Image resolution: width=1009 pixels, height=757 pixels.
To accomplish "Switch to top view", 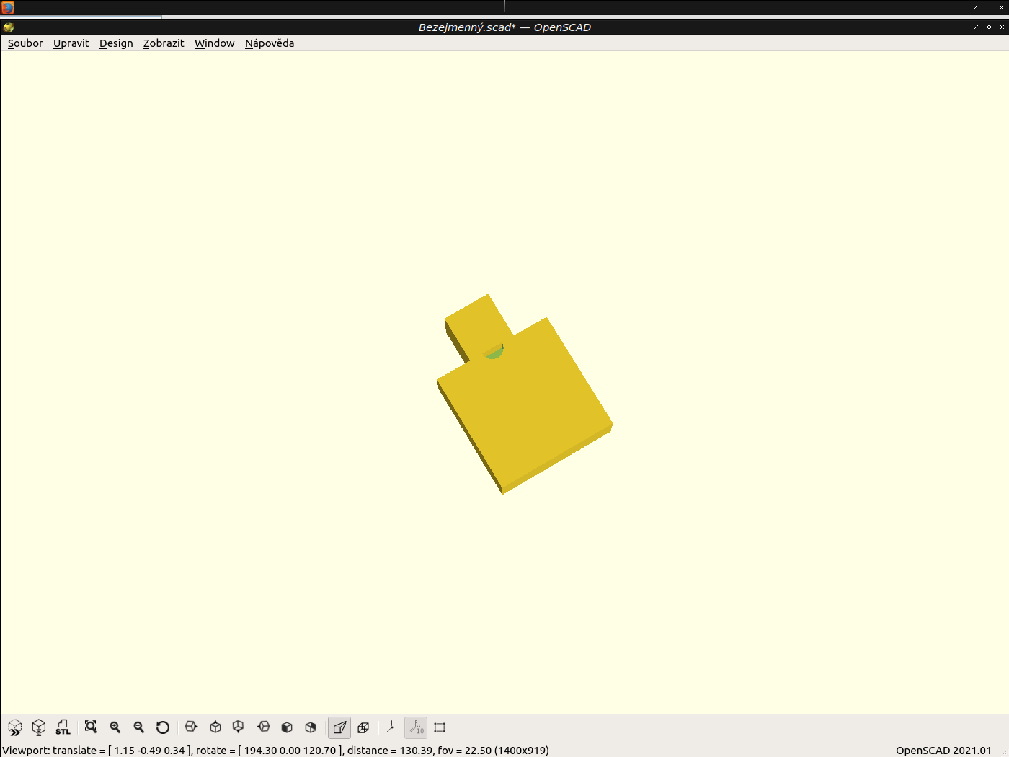I will coord(214,727).
